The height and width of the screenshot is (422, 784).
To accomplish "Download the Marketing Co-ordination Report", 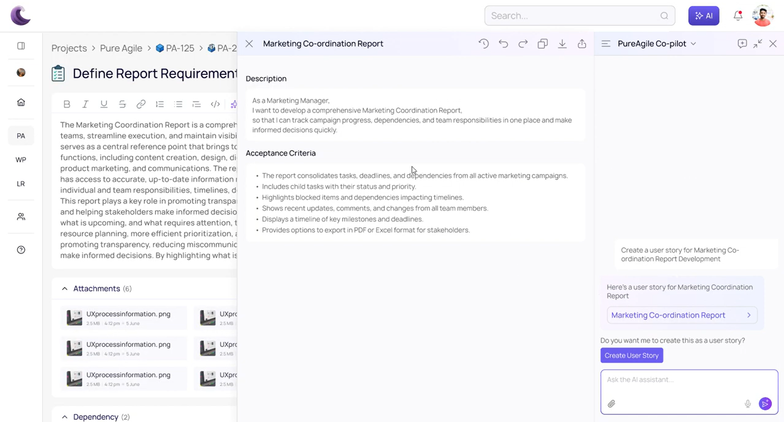I will click(562, 44).
